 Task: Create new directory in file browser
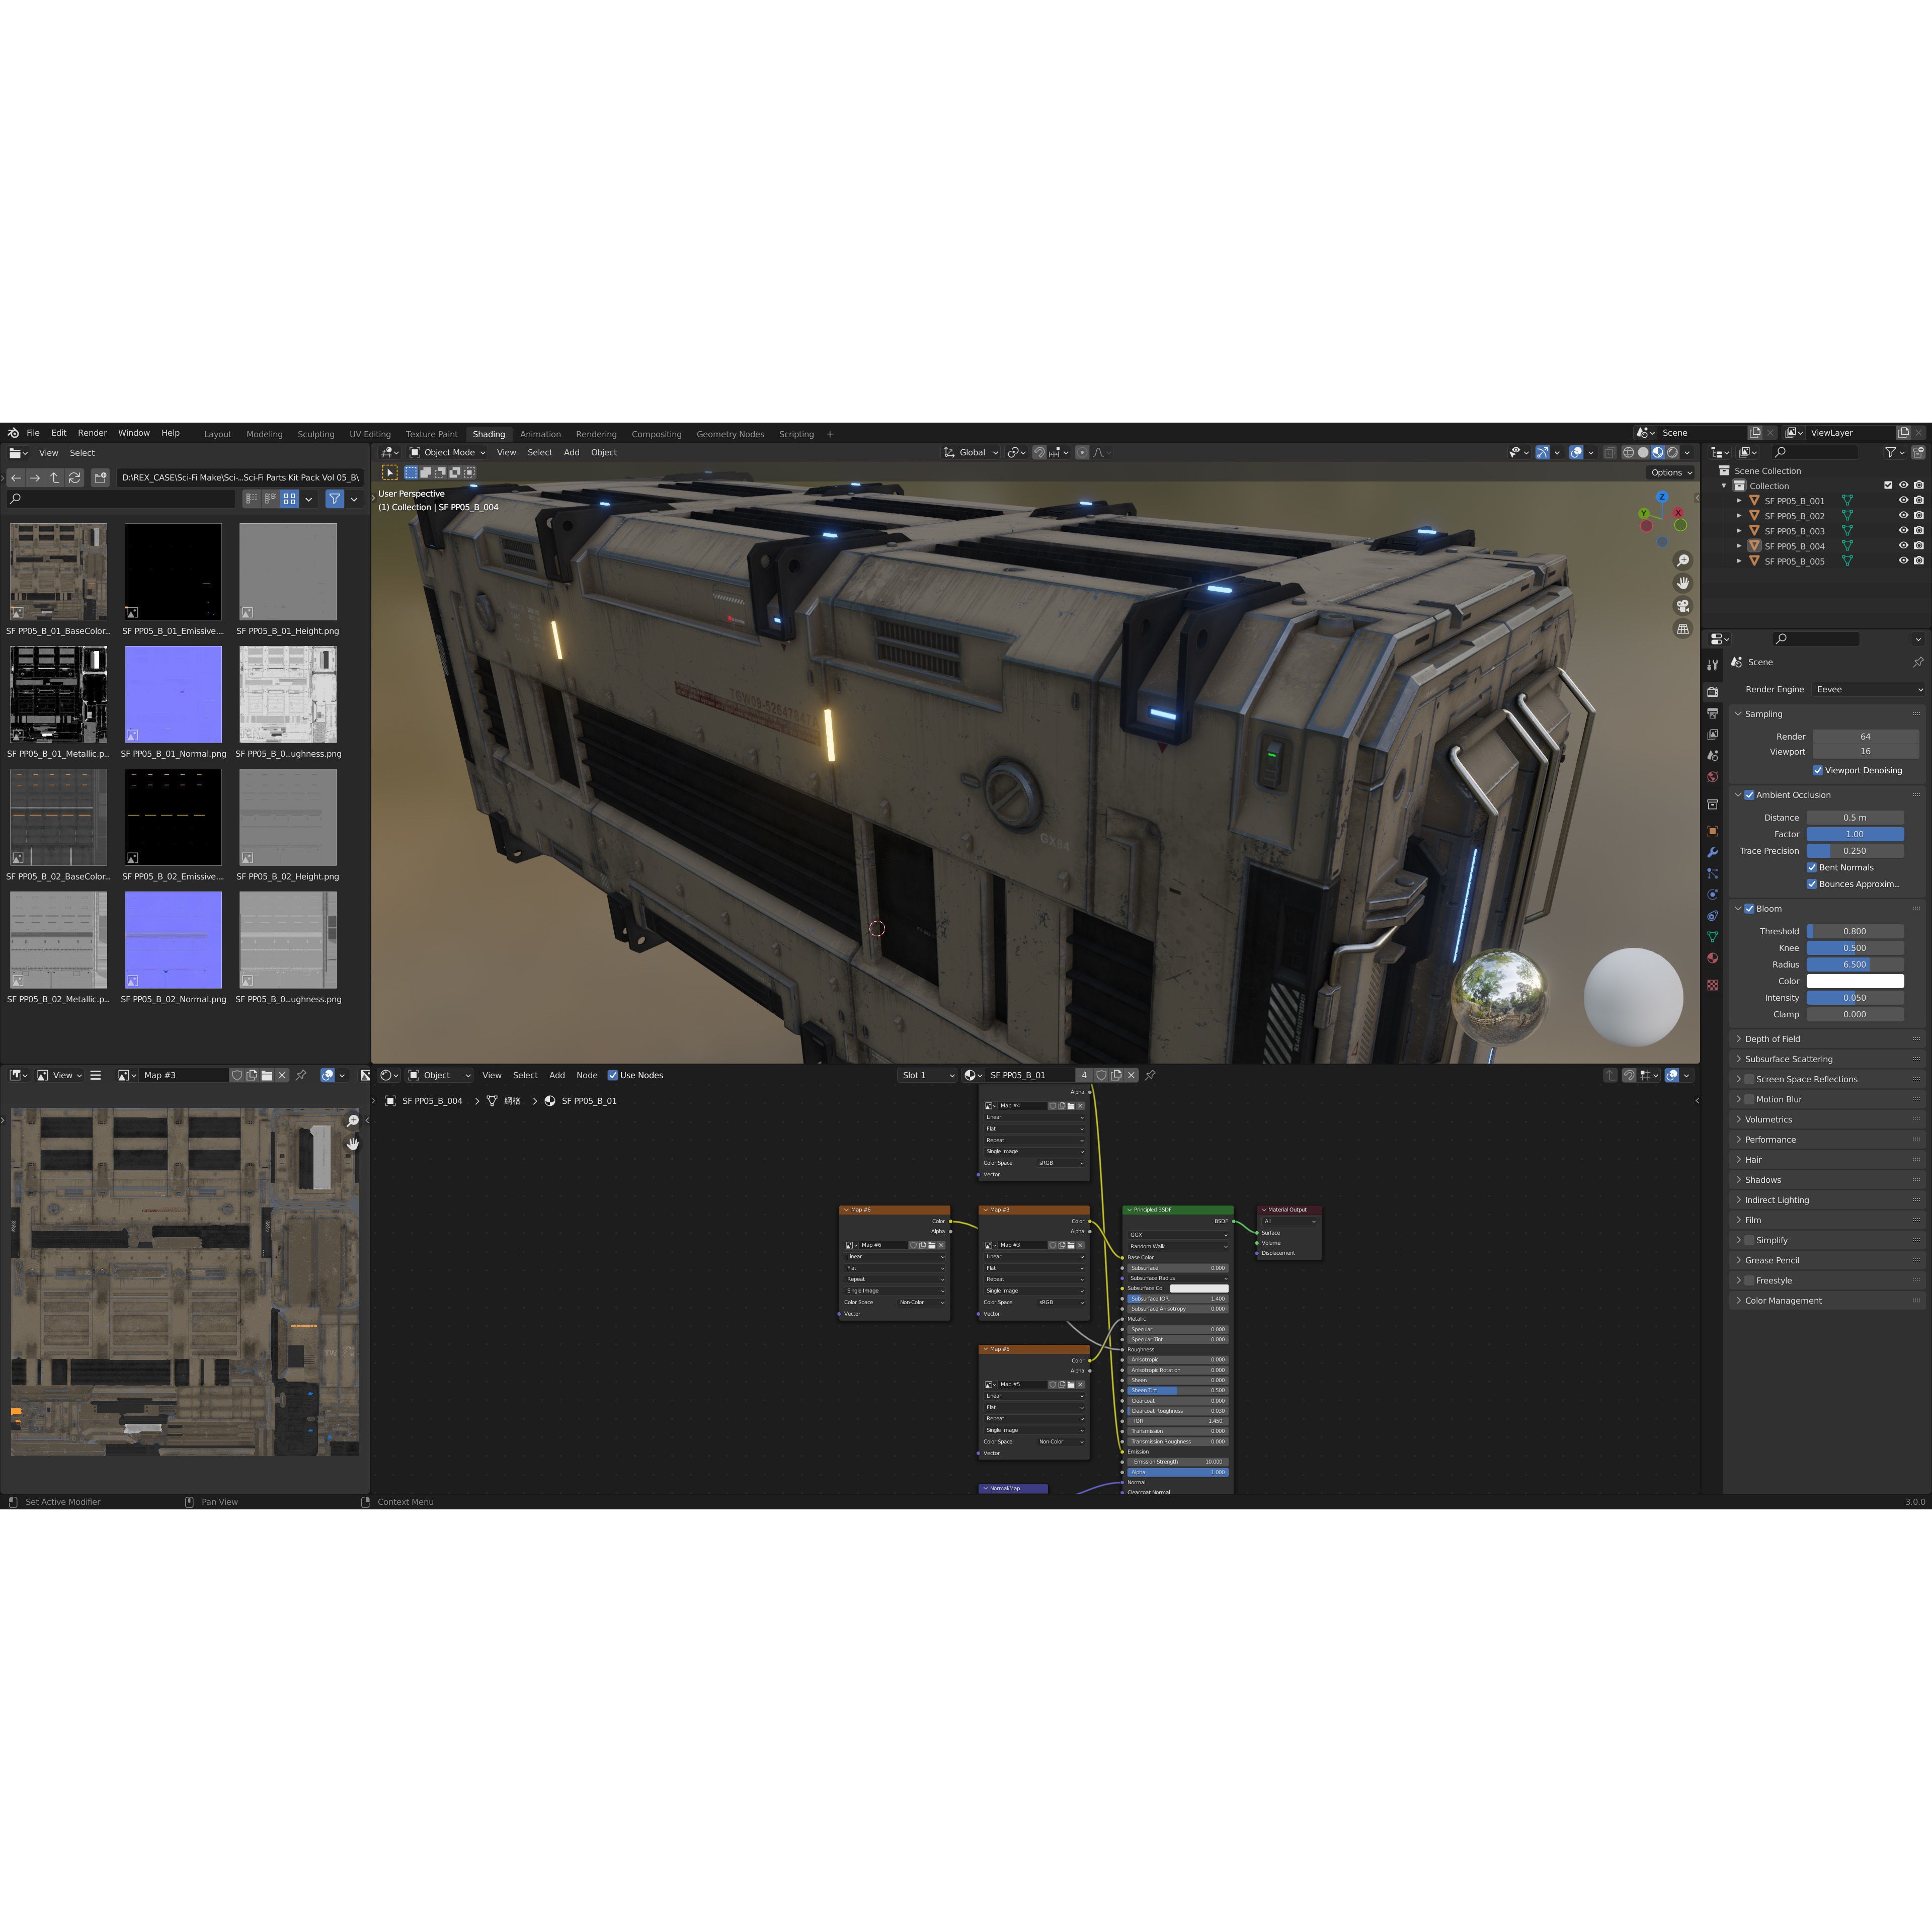click(x=100, y=478)
